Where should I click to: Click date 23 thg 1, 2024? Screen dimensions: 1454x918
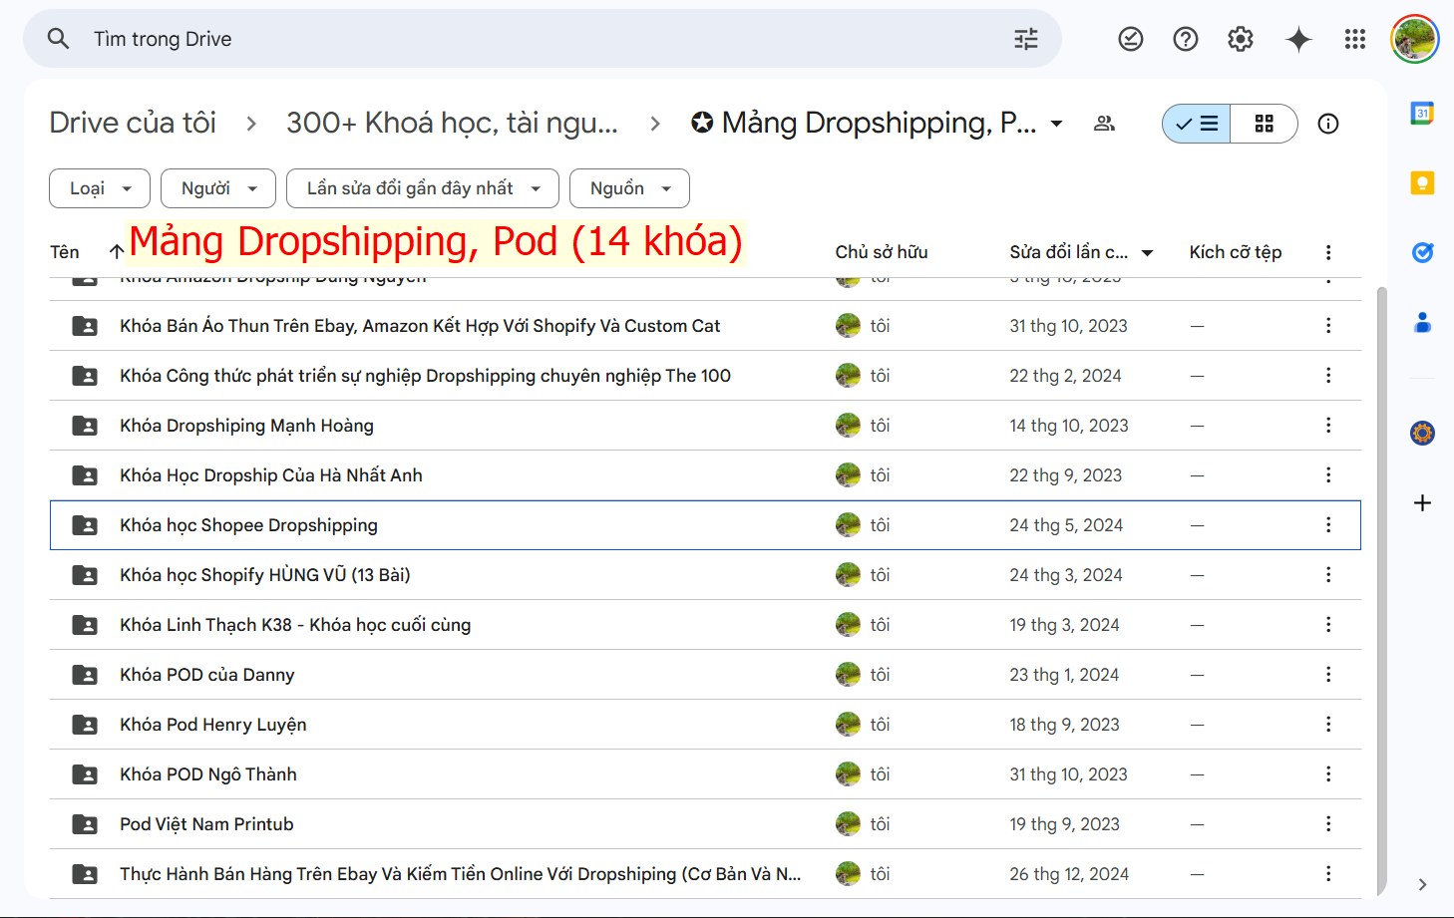point(1064,675)
